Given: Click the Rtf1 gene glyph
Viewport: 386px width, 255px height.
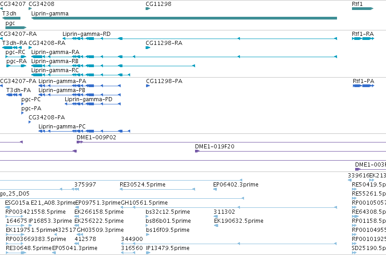Looking at the screenshot, I should tap(362, 9).
